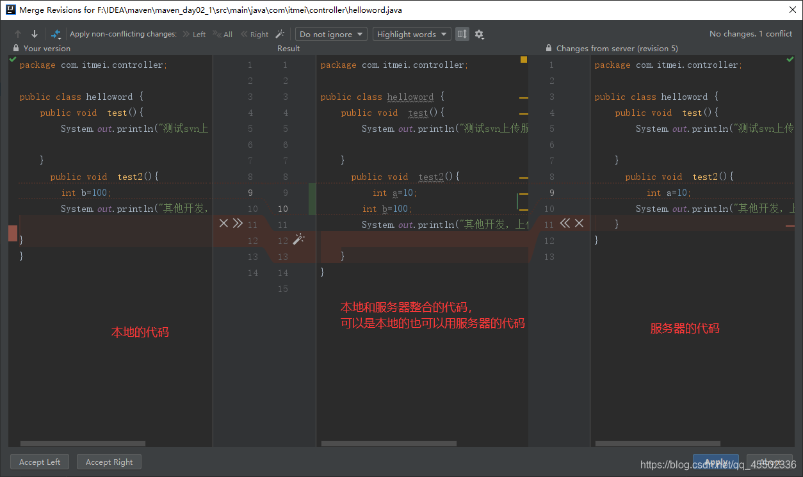The width and height of the screenshot is (803, 477).
Task: Go to previous difference arrow
Action: point(18,34)
